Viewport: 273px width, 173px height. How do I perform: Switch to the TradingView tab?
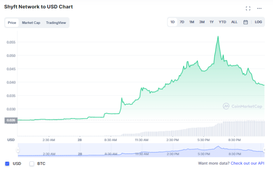click(56, 23)
